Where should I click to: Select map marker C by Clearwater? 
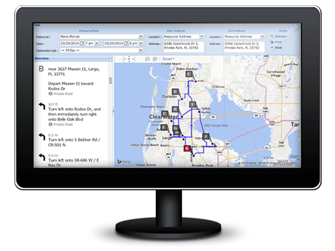tap(164, 114)
